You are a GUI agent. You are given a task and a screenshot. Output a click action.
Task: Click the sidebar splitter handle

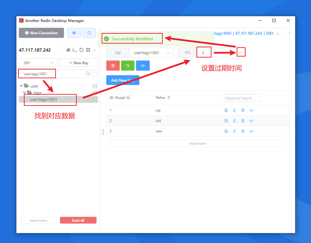tap(103, 132)
